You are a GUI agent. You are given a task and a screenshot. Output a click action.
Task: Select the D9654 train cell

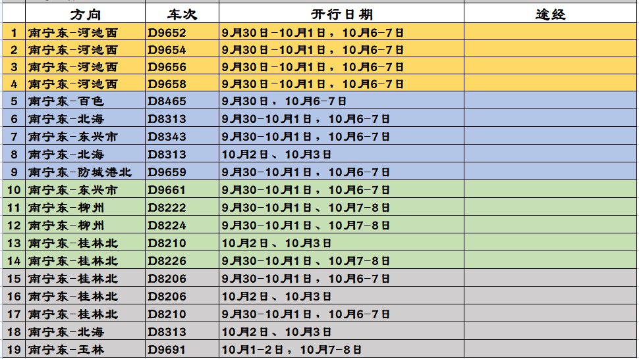167,49
